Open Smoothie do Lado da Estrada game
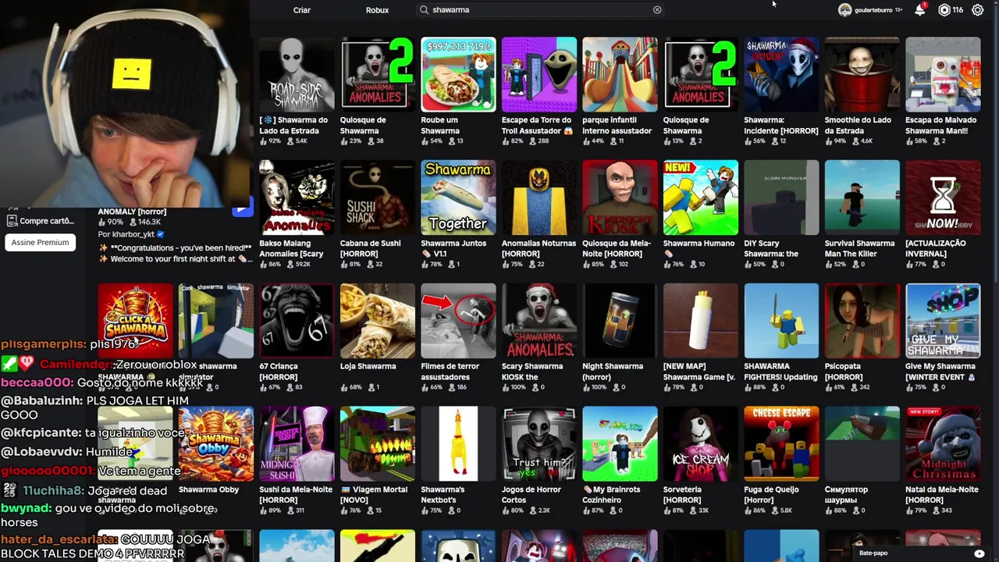999x562 pixels. tap(862, 74)
